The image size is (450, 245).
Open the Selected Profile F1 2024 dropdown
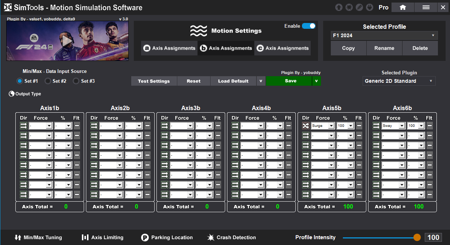pos(385,36)
